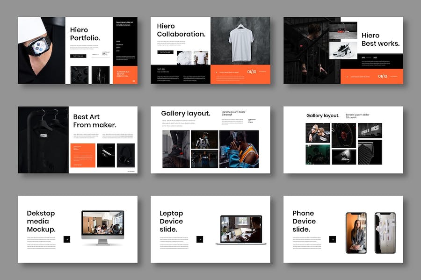Click the black square icon on Phone Device slide
The width and height of the screenshot is (421, 280).
(333, 239)
